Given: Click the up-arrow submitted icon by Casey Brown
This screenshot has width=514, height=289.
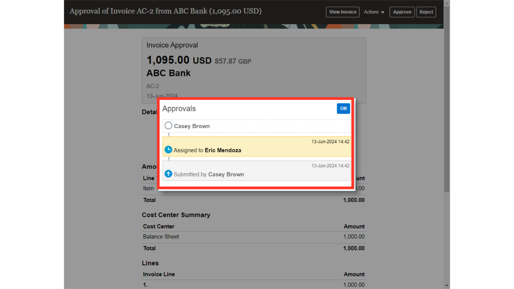Looking at the screenshot, I should coord(168,174).
